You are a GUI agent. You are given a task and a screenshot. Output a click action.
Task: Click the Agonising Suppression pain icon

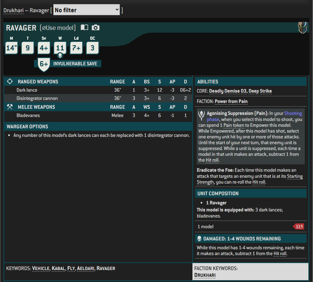(201, 115)
